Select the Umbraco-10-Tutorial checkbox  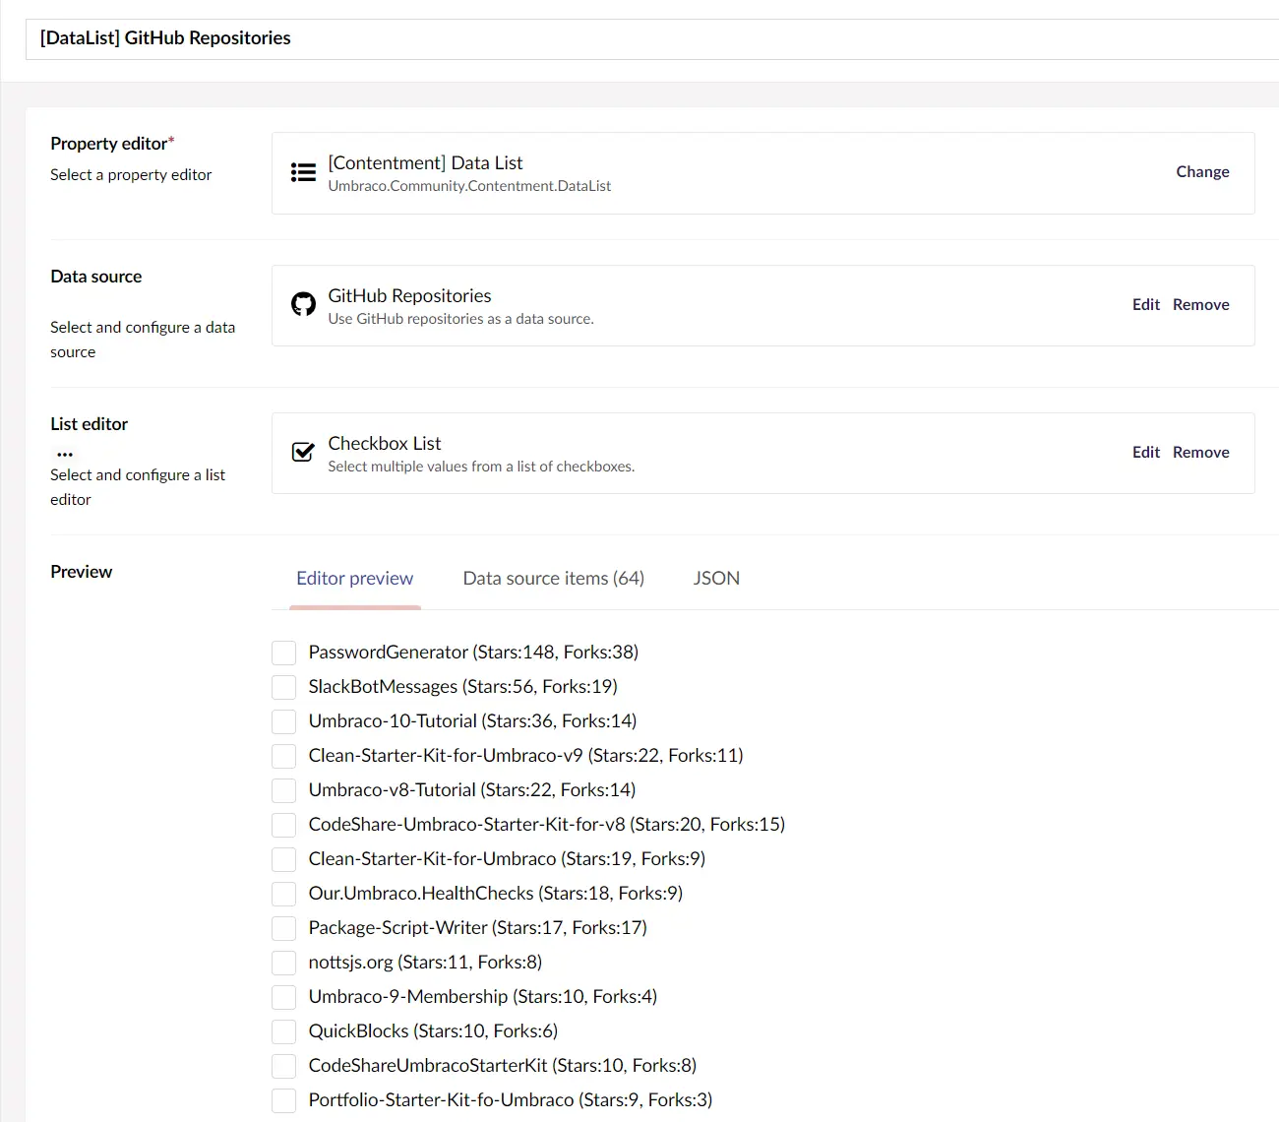pos(283,721)
